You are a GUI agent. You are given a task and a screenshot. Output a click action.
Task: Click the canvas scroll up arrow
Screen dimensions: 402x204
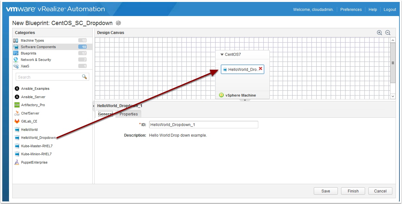393,40
